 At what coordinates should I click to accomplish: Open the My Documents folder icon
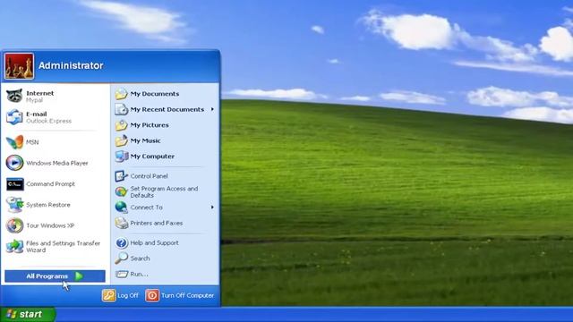(x=122, y=94)
